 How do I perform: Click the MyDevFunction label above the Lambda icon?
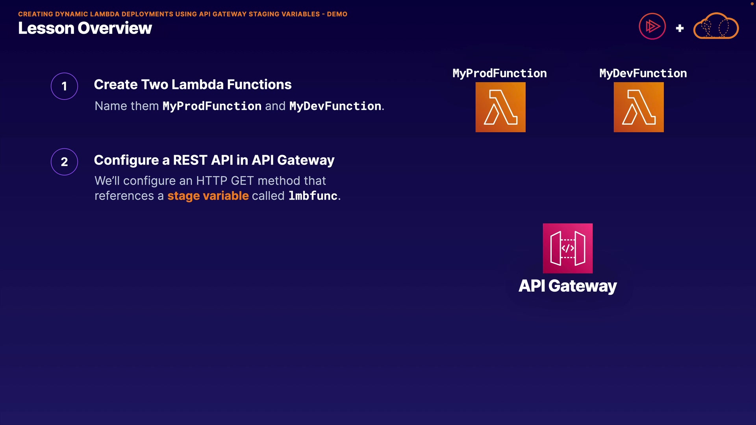click(x=643, y=73)
